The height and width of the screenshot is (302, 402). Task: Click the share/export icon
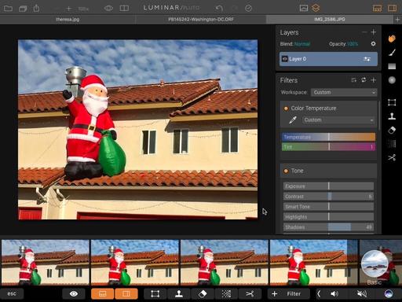tap(36, 8)
